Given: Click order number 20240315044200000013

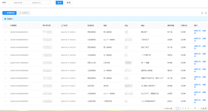Looking at the screenshot, I should pos(19,32).
